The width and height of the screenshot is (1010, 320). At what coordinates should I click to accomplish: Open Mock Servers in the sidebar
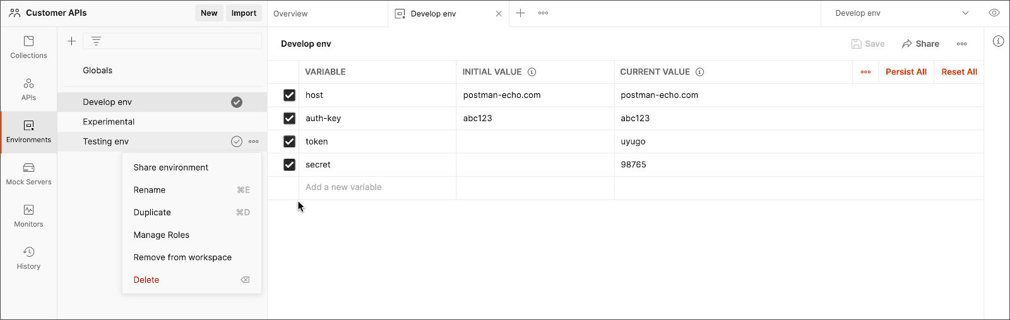click(28, 174)
